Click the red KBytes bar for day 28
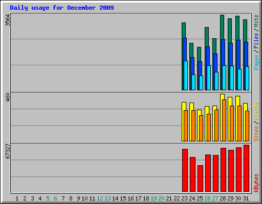The height and width of the screenshot is (204, 262). point(223,170)
